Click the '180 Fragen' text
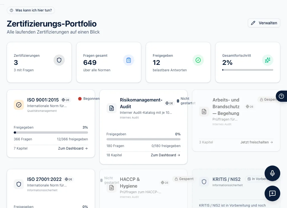This screenshot has height=208, width=287. 115,146
